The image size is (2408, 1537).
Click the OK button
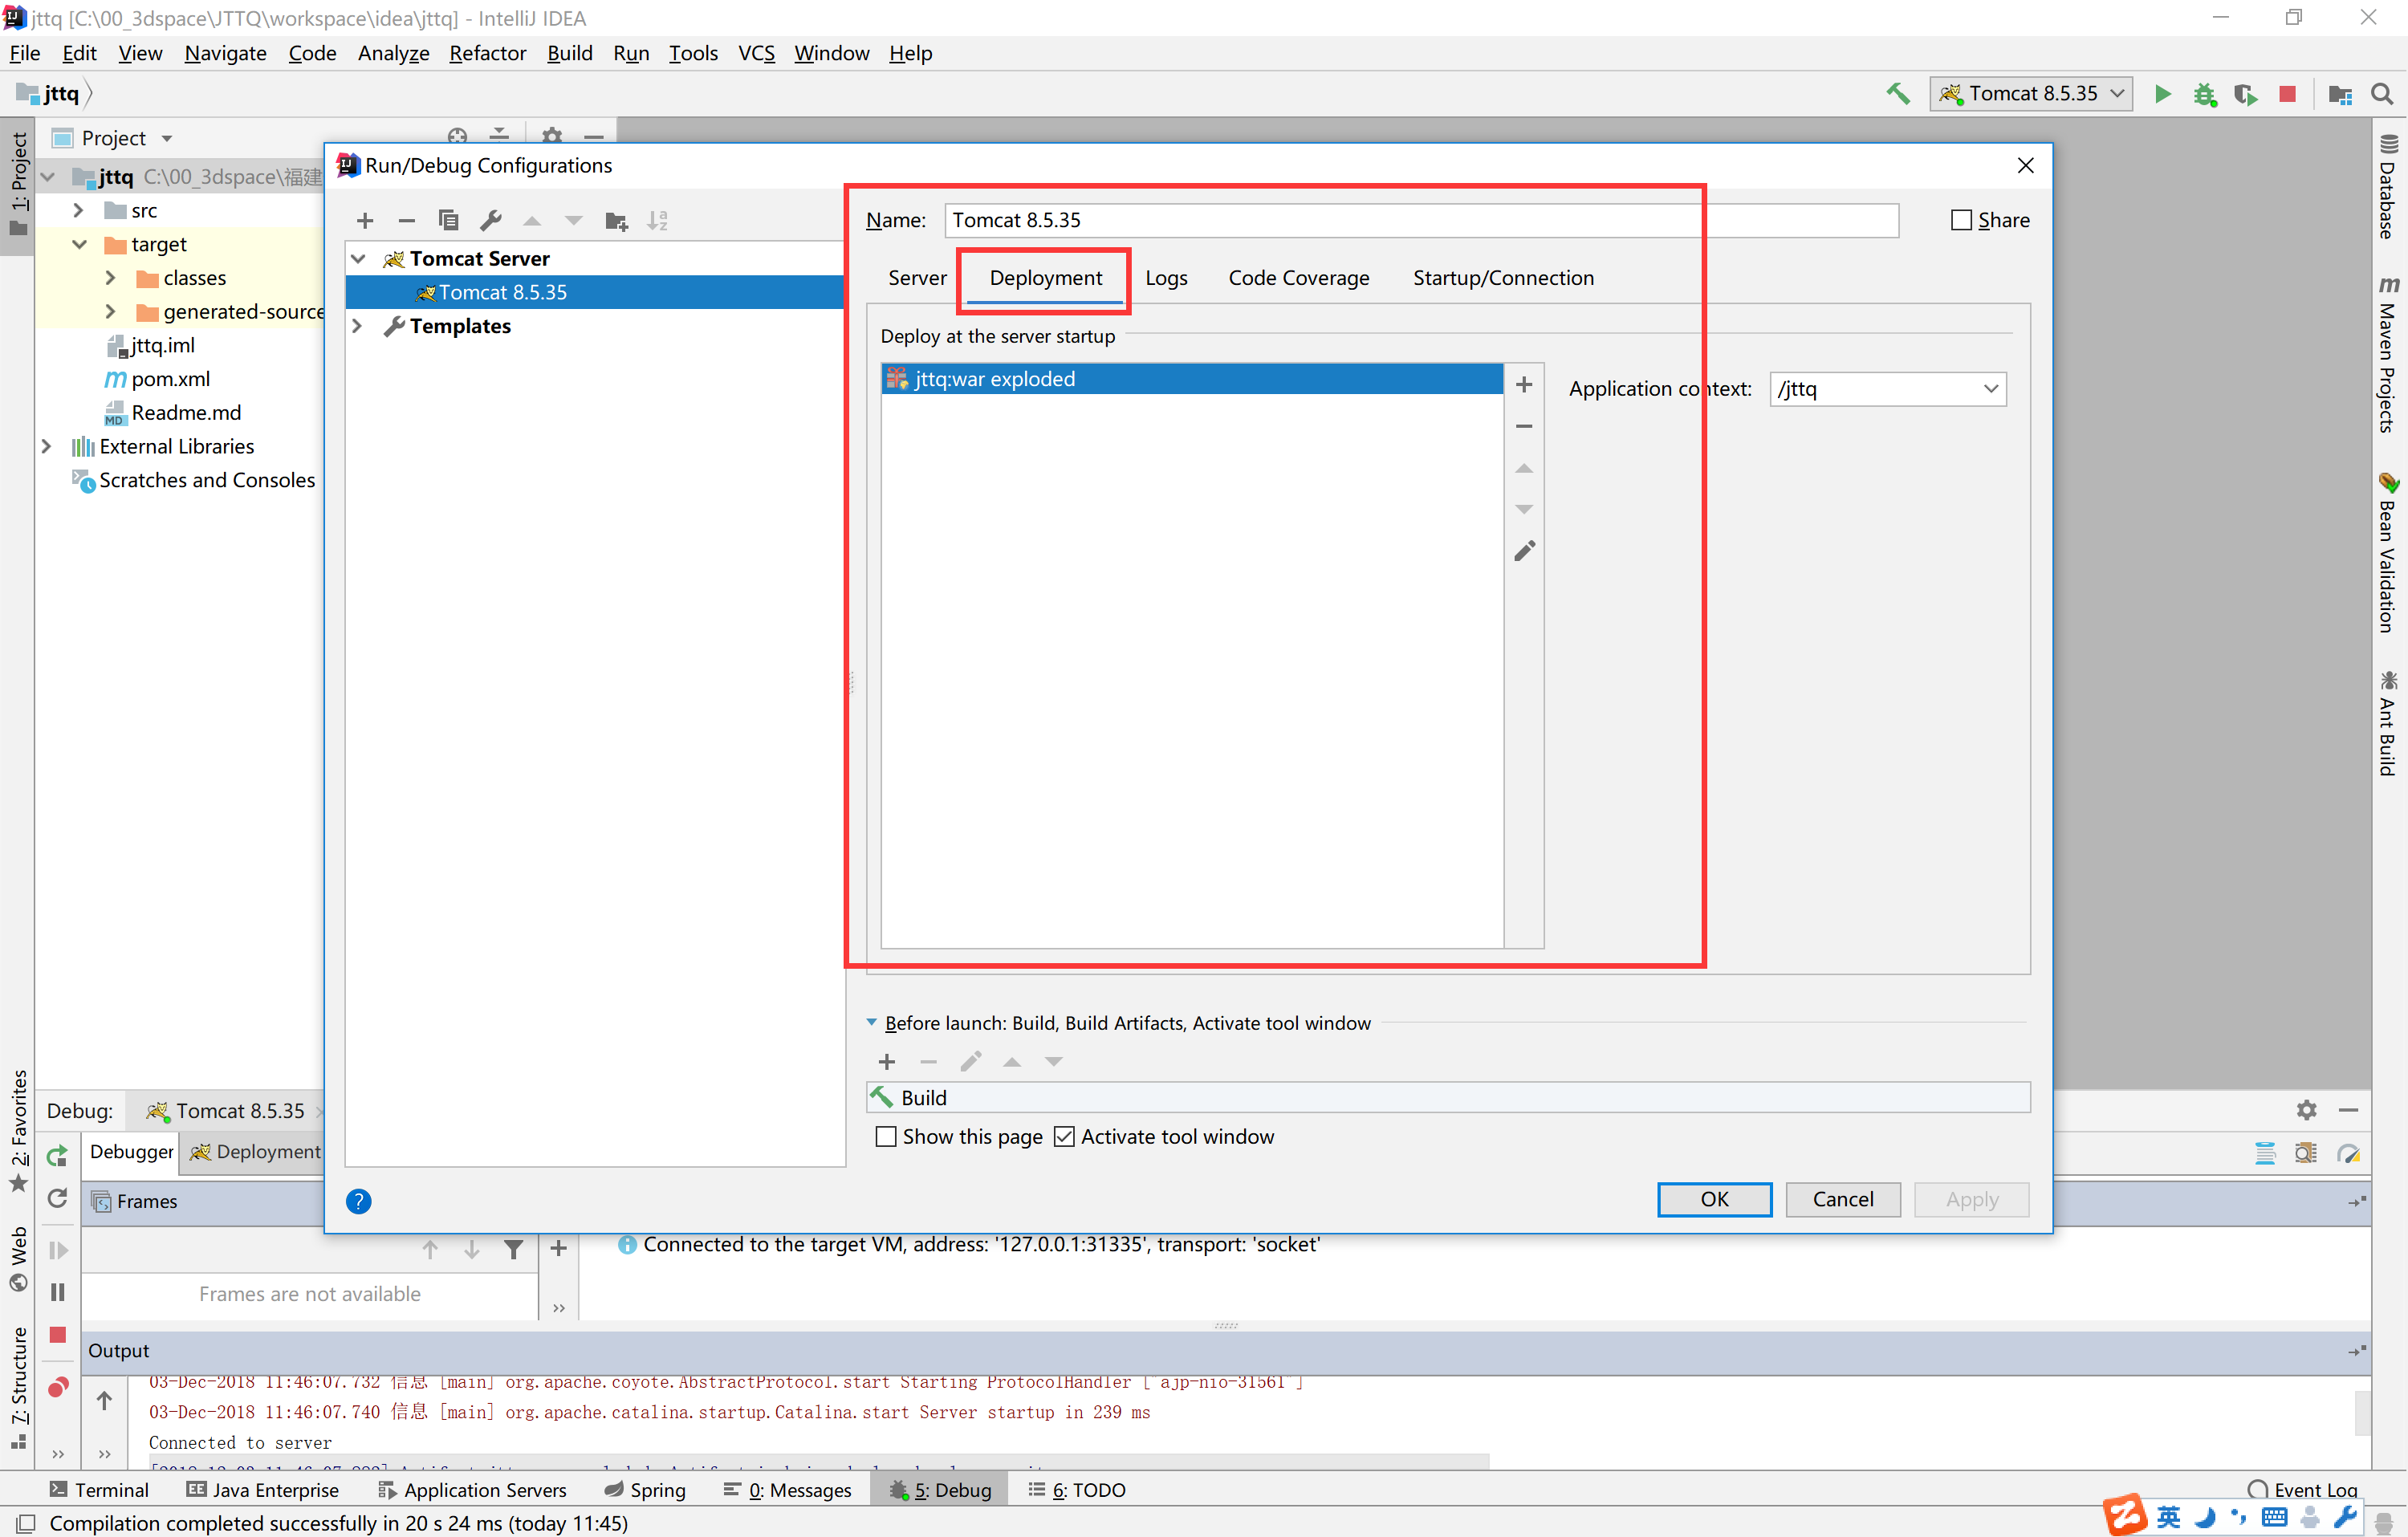(x=1713, y=1199)
